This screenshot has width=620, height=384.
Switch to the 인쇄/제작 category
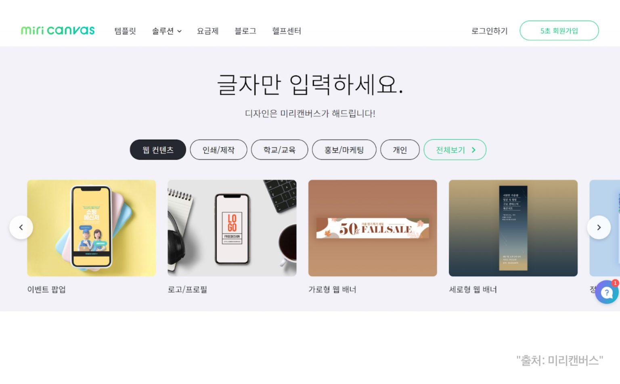[218, 150]
